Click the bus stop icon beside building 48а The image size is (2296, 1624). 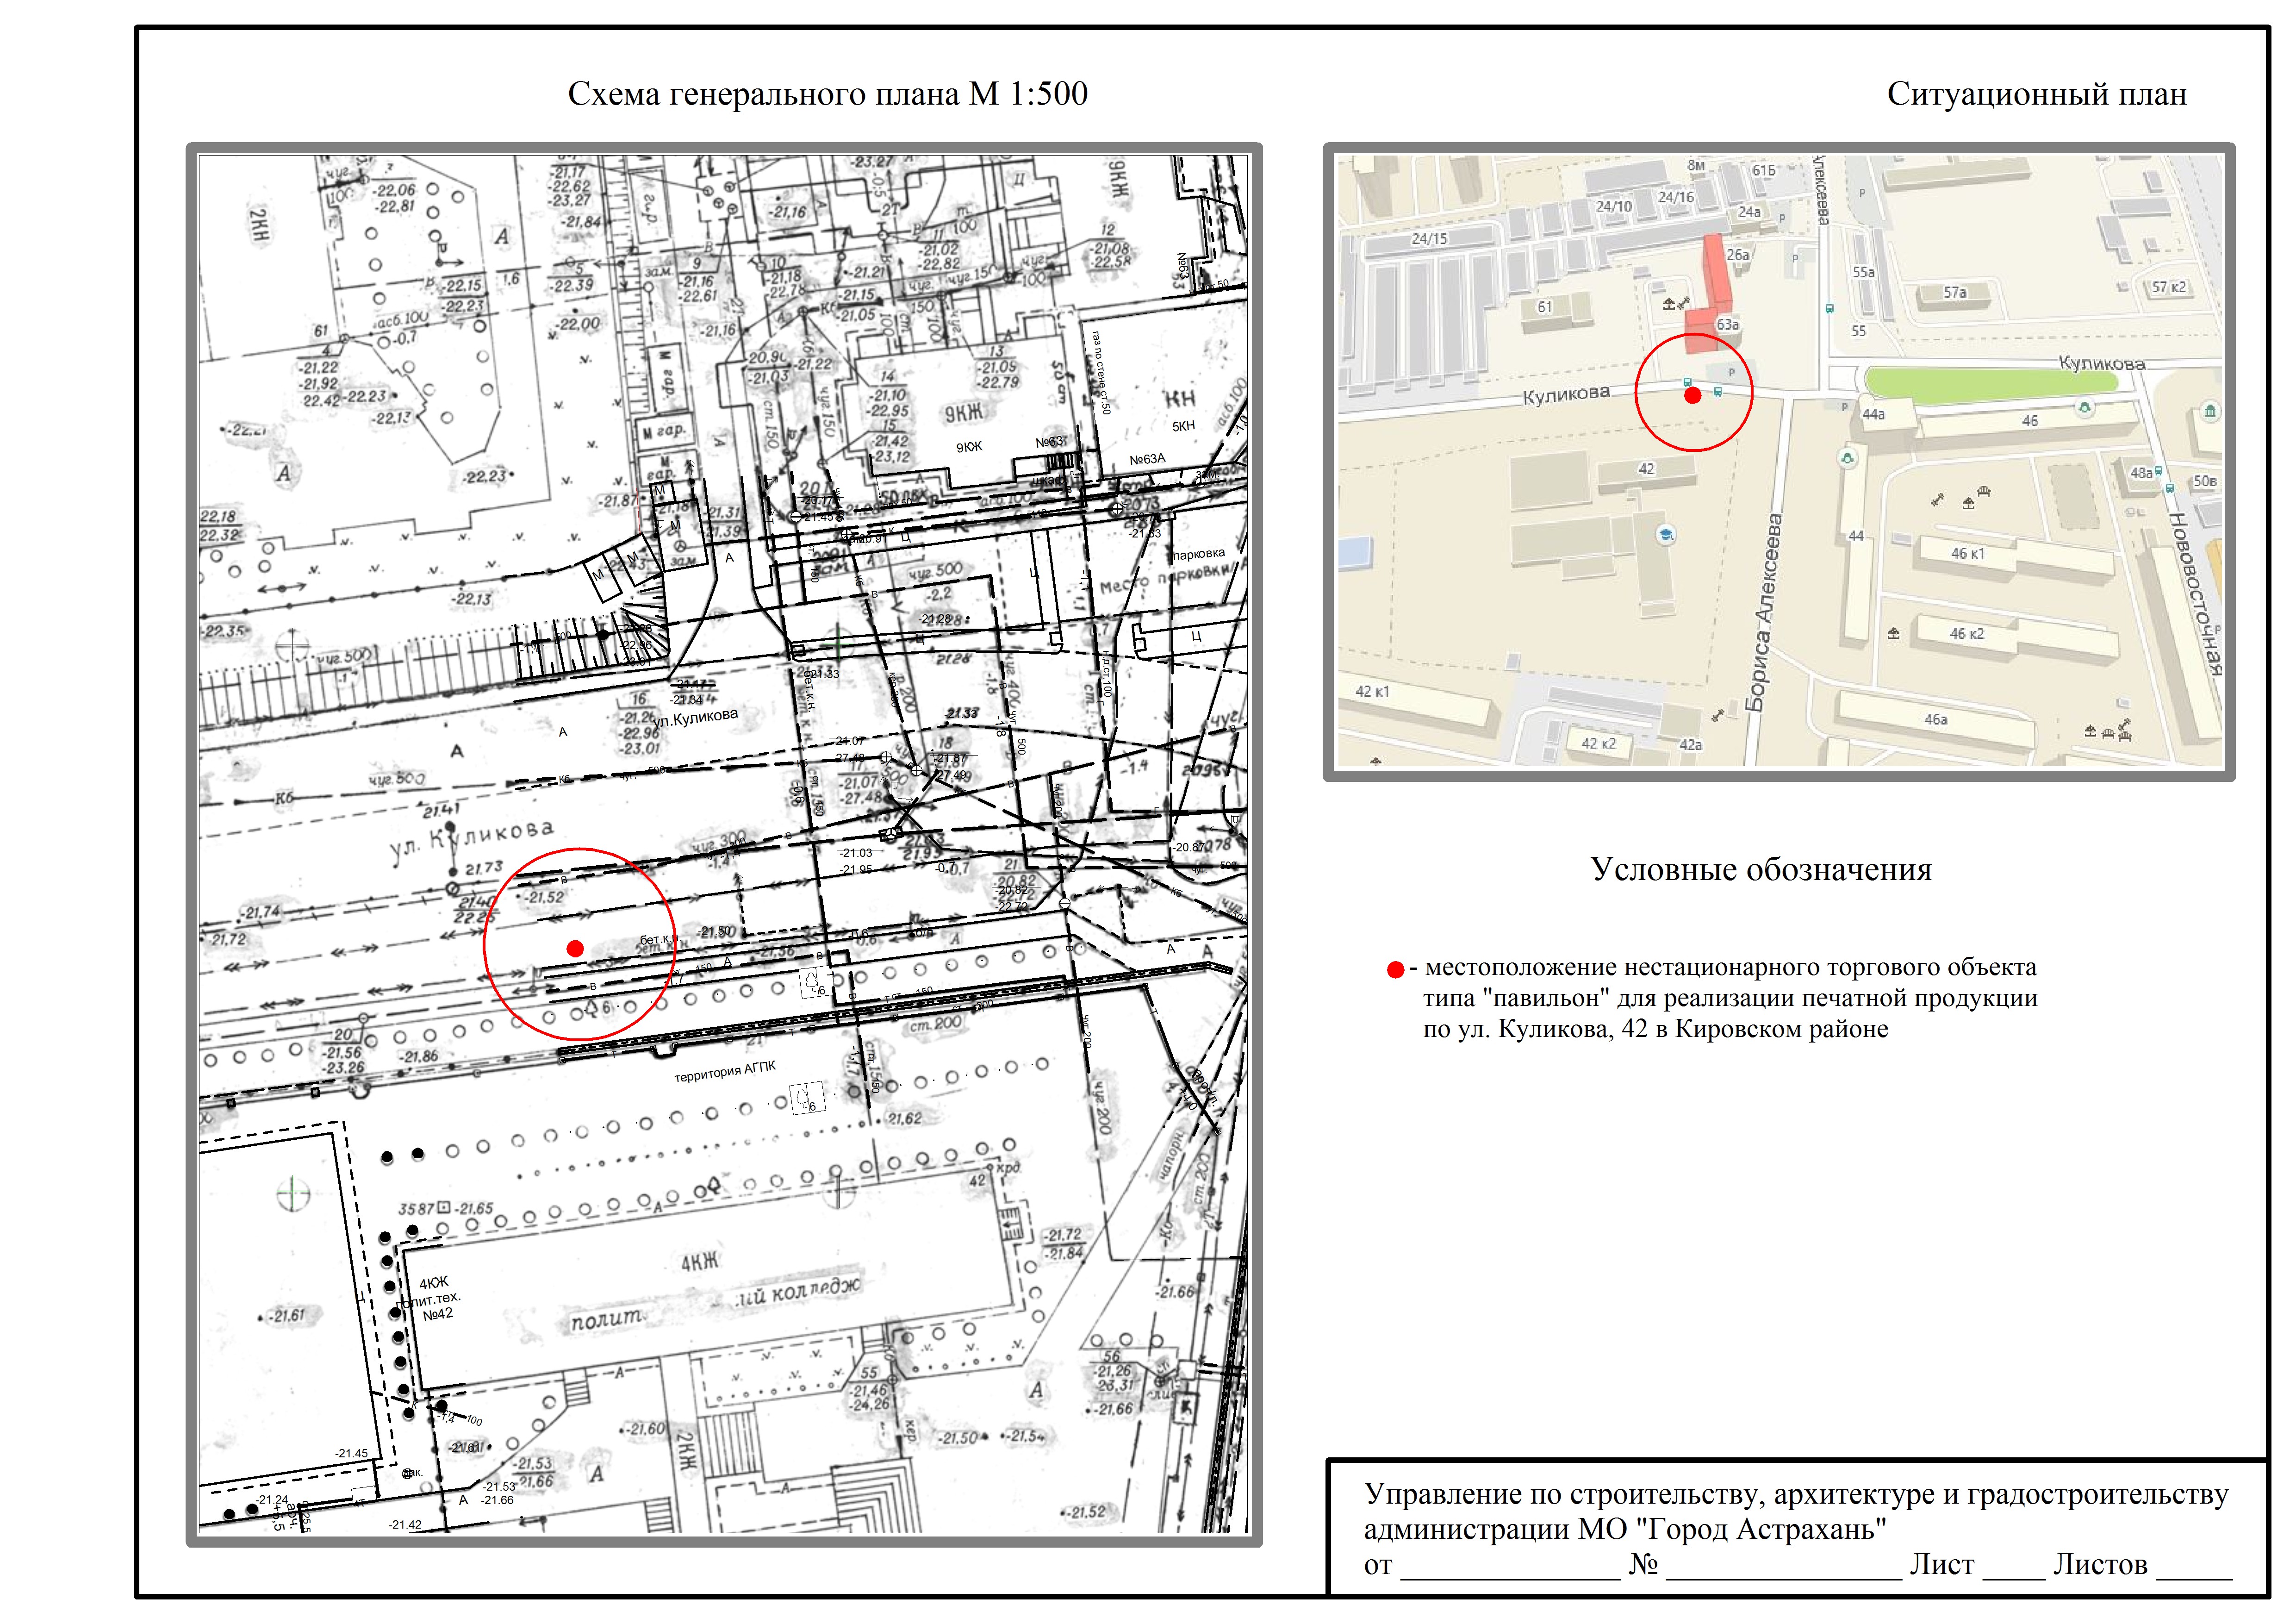point(2159,471)
